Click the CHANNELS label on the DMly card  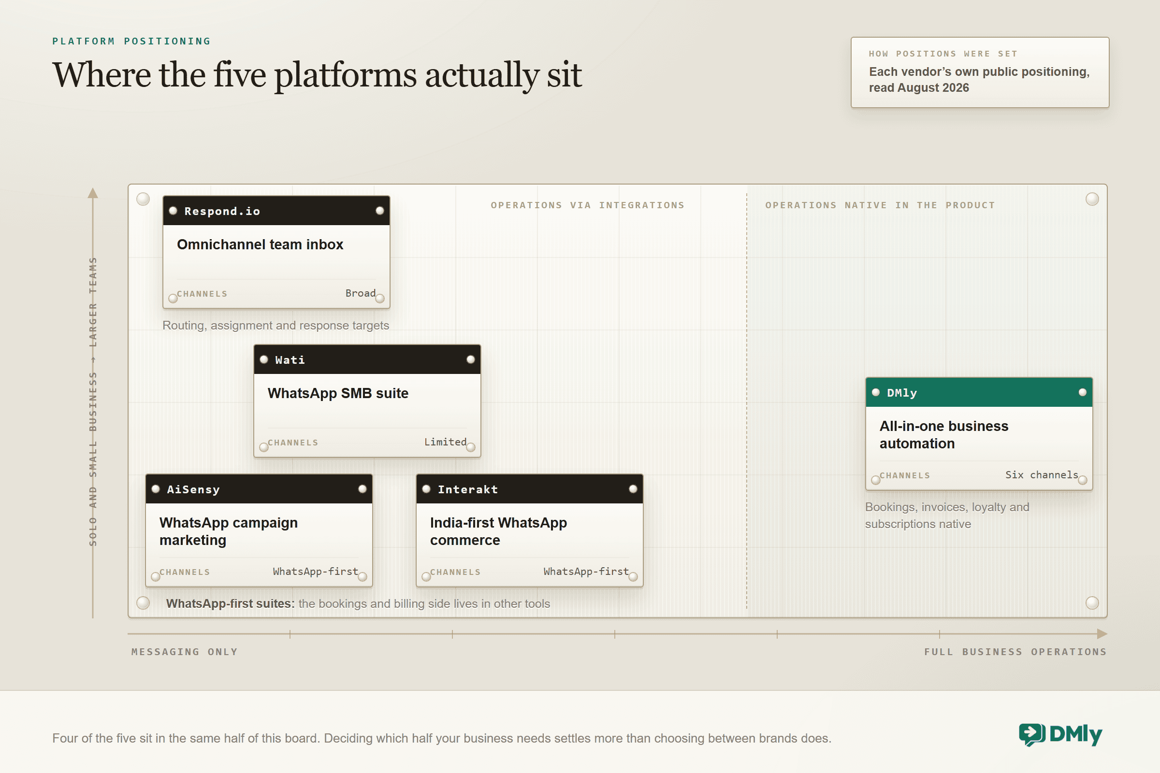coord(904,476)
